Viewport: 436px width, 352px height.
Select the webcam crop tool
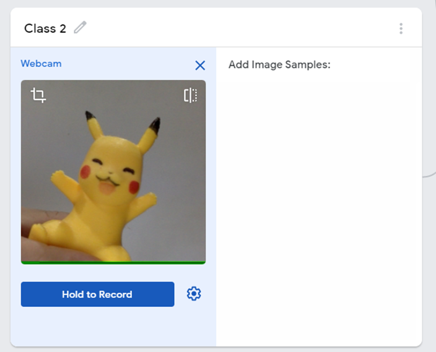coord(38,95)
